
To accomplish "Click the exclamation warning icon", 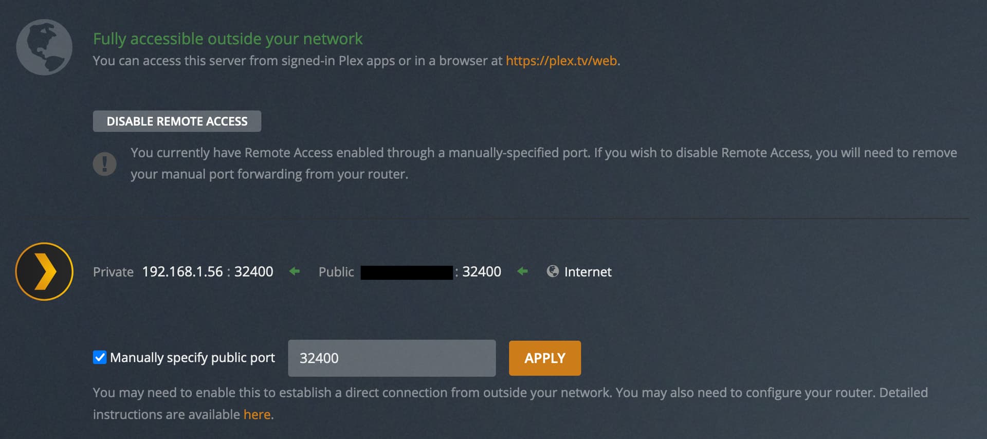I will tap(104, 164).
